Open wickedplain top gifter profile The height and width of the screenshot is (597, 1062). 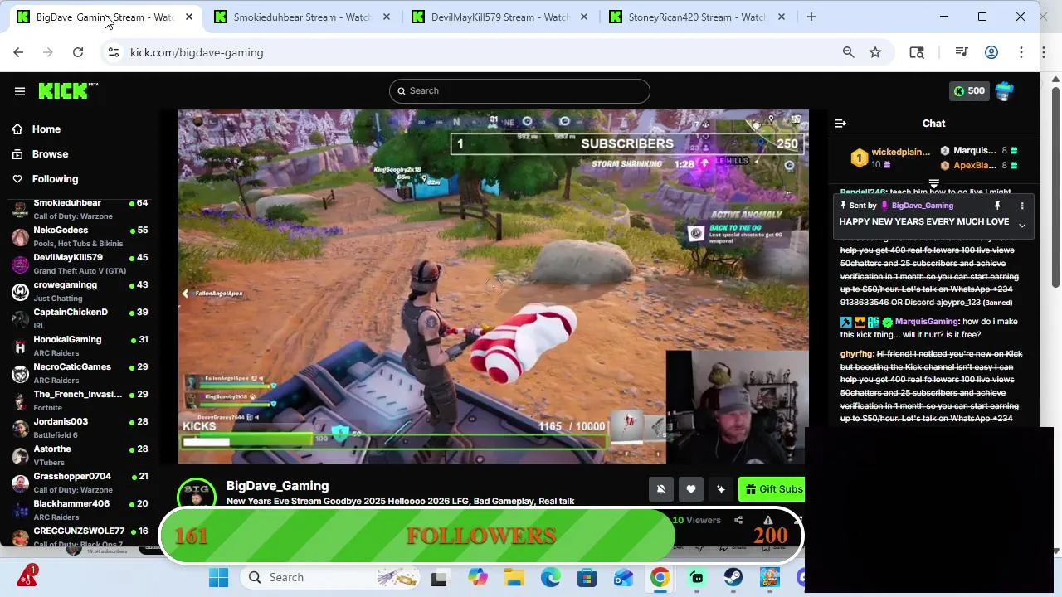click(900, 153)
